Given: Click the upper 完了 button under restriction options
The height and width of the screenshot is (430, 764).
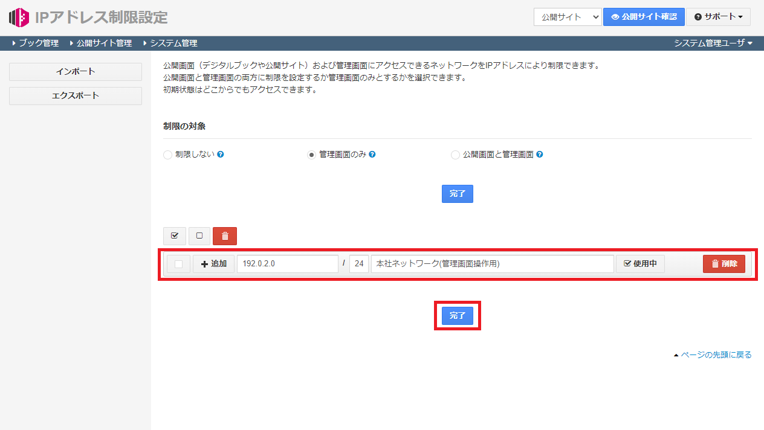Looking at the screenshot, I should 458,193.
